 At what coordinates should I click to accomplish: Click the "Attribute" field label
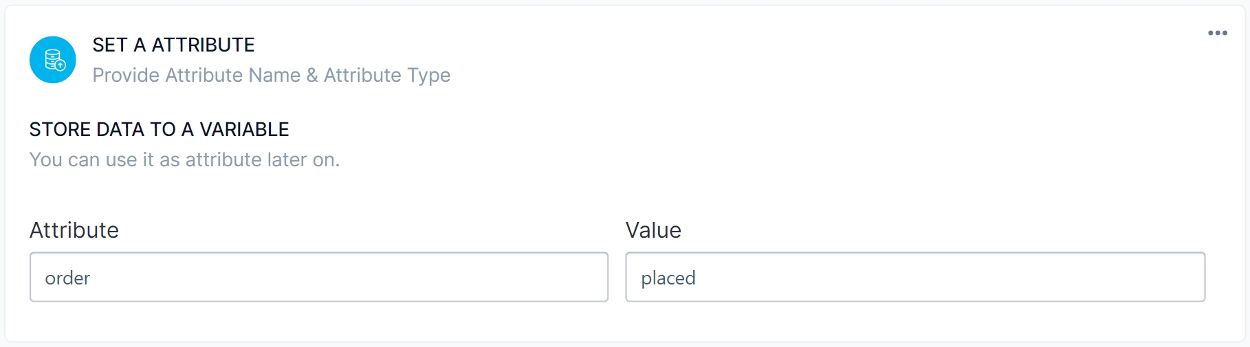coord(74,230)
